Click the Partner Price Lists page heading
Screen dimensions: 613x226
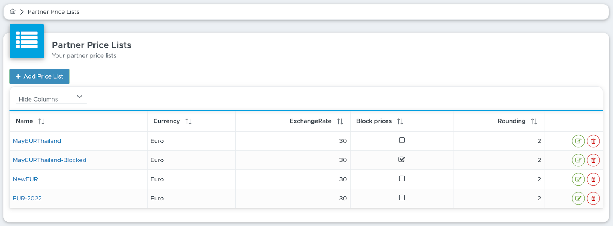(x=92, y=45)
